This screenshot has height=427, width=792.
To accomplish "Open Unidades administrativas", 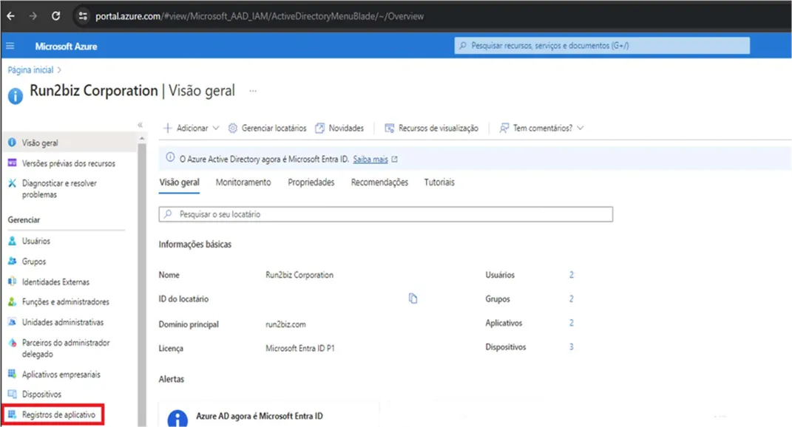I will [x=63, y=322].
